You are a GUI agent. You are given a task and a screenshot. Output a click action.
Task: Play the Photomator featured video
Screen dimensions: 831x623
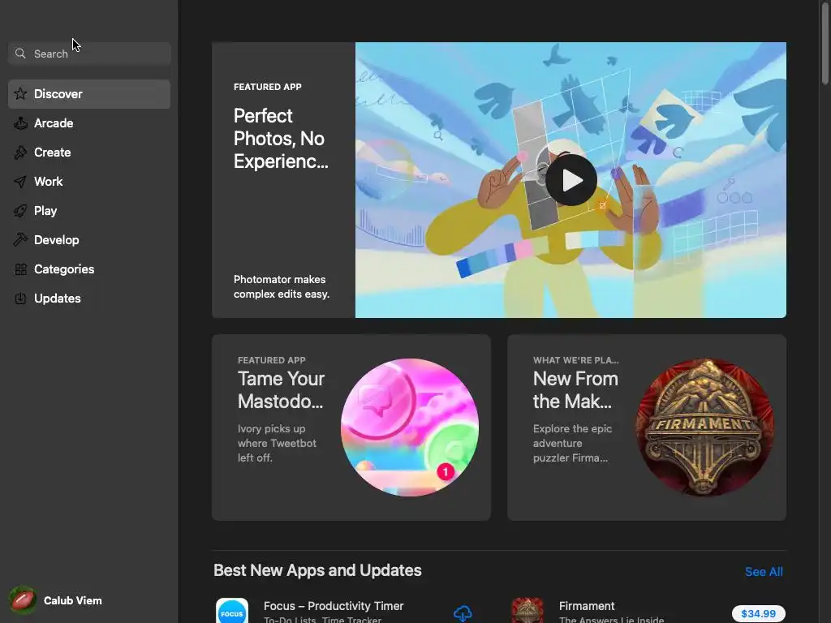(x=571, y=180)
